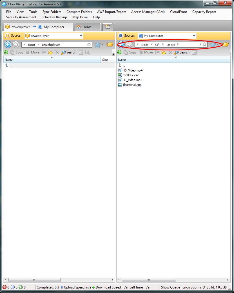234x293 pixels.
Task: Expand right address bar history arrow
Action: pyautogui.click(x=200, y=44)
